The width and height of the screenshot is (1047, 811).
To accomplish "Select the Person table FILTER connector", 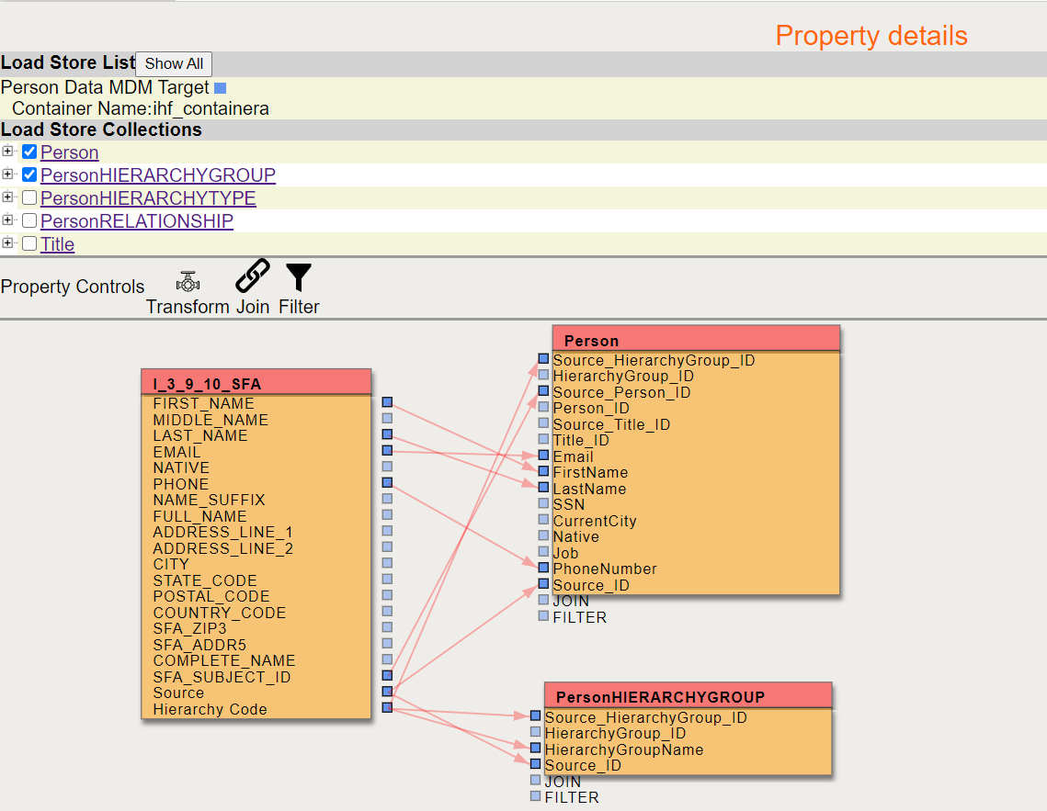I will point(543,615).
